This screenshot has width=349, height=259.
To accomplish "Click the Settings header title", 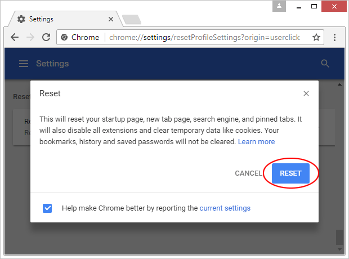I will (52, 64).
